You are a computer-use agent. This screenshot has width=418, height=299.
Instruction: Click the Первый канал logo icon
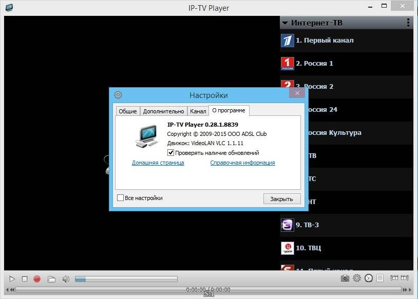[288, 41]
